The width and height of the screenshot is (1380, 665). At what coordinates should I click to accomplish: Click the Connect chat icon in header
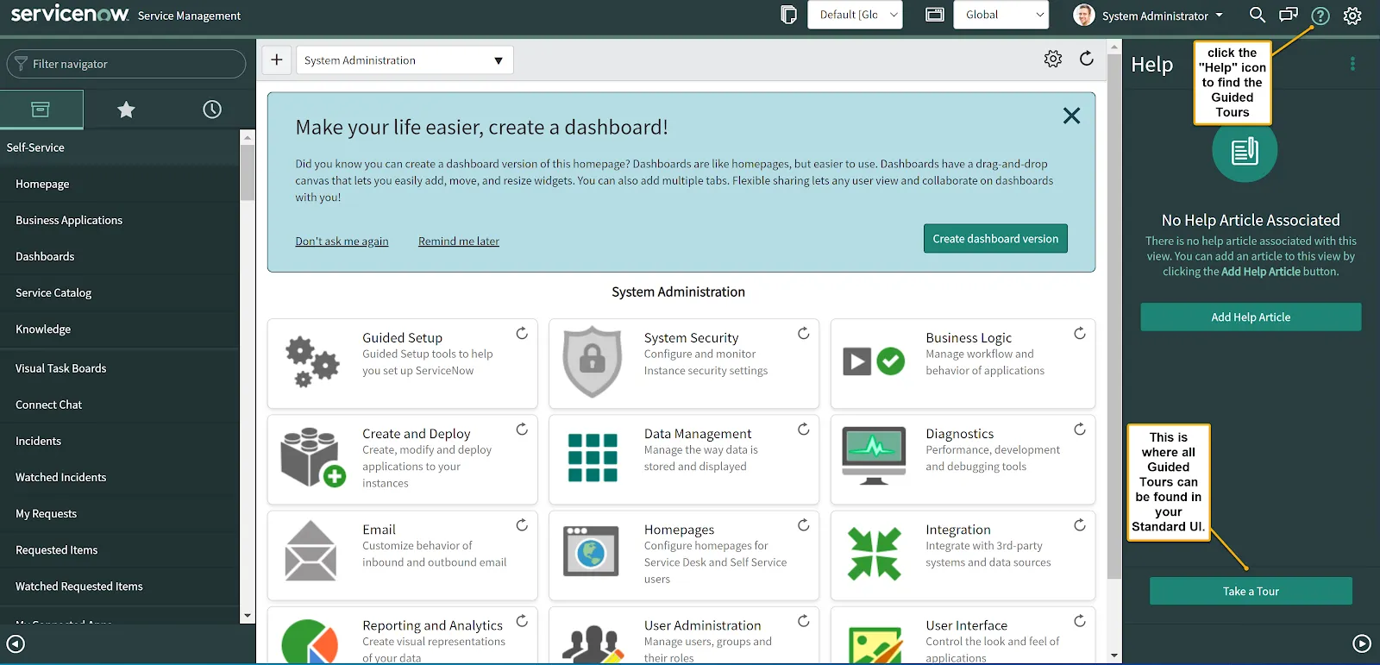(x=1289, y=15)
